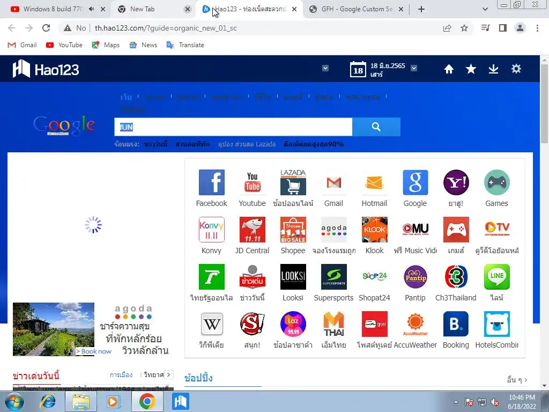Viewport: 549px width, 412px height.
Task: Open the Google shortcut in the site grid
Action: [x=416, y=182]
